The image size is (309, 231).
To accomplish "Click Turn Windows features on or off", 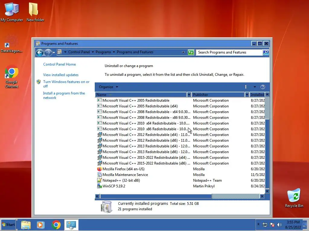I will [66, 84].
